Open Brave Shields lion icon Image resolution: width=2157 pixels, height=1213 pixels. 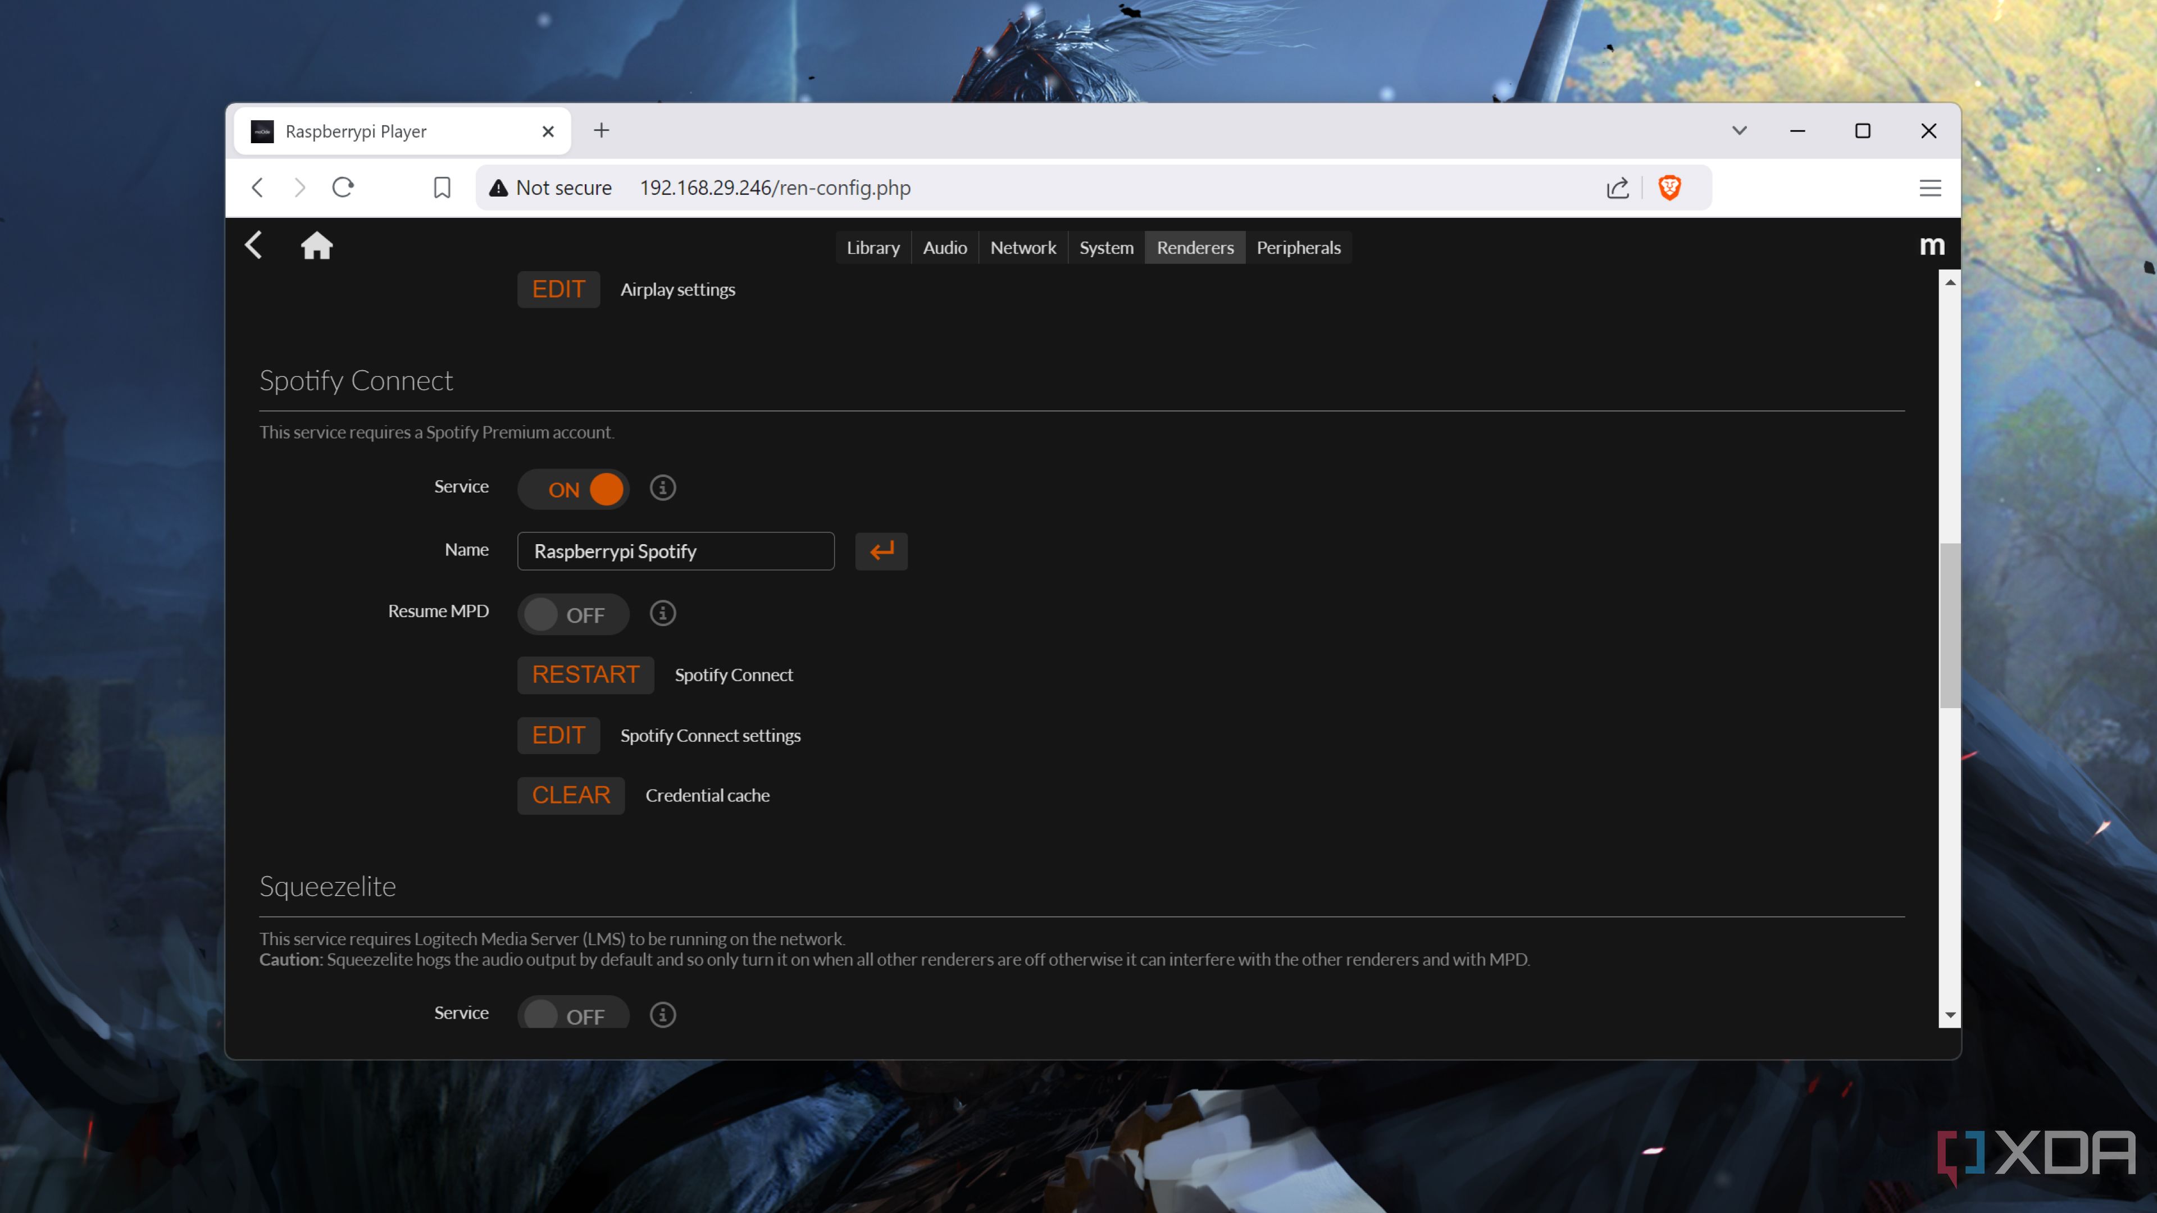click(x=1669, y=188)
